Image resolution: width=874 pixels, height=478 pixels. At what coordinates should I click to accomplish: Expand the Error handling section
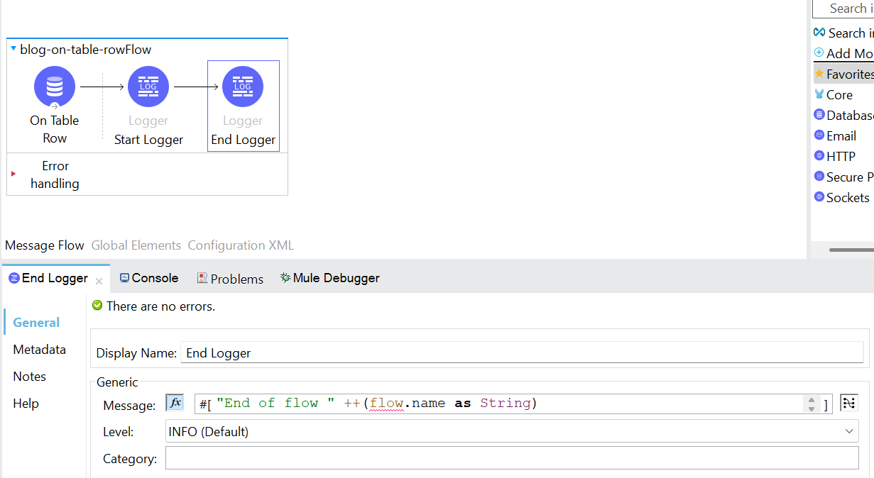point(13,174)
